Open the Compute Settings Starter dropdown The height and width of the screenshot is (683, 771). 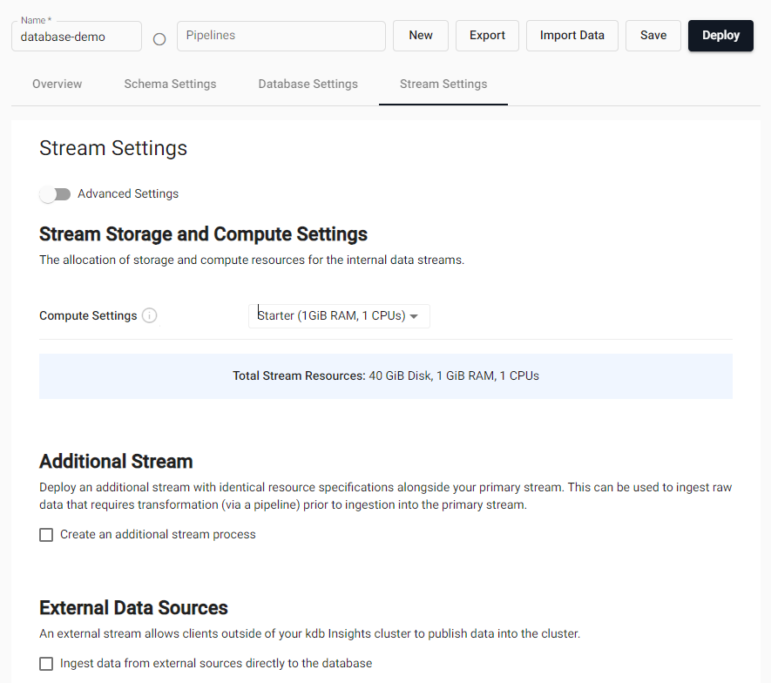click(339, 315)
